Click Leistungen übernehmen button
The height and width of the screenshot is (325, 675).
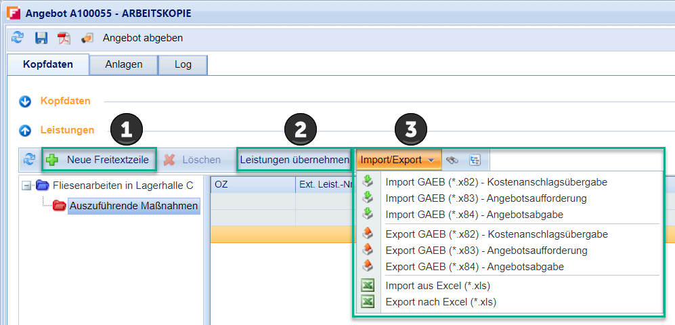click(294, 160)
